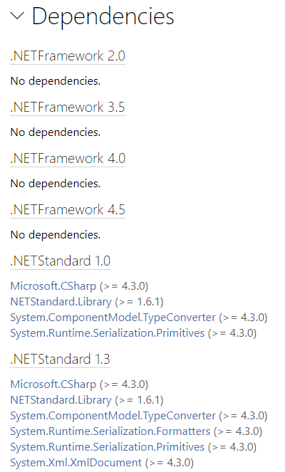The height and width of the screenshot is (472, 285).
Task: Open System.Runtime.Serialization.Primitives under .NETStandard 1.0
Action: pyautogui.click(x=108, y=333)
